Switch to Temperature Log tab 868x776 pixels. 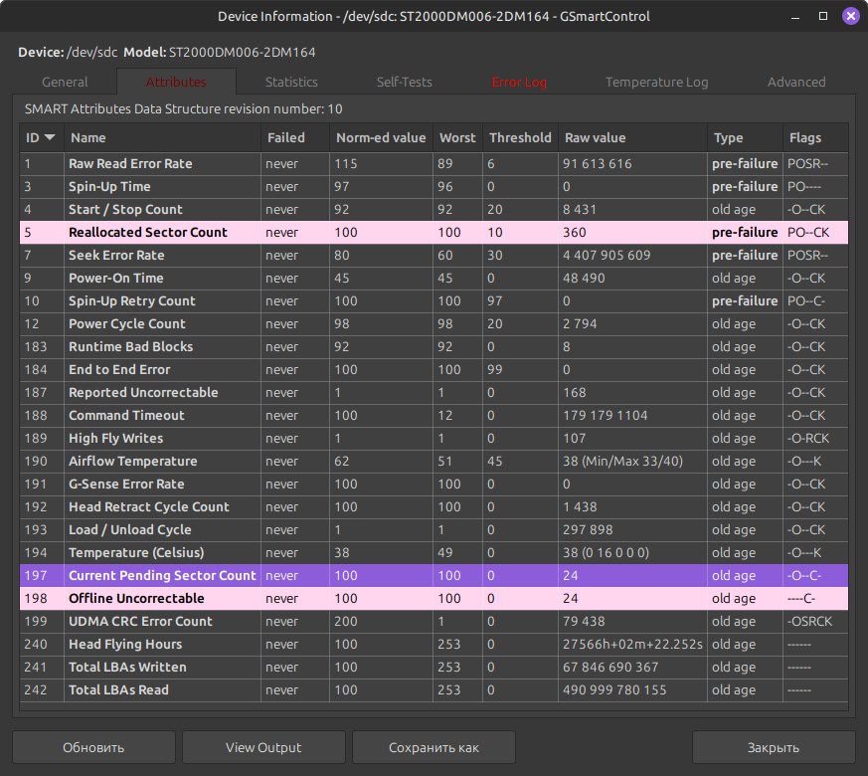[x=656, y=82]
